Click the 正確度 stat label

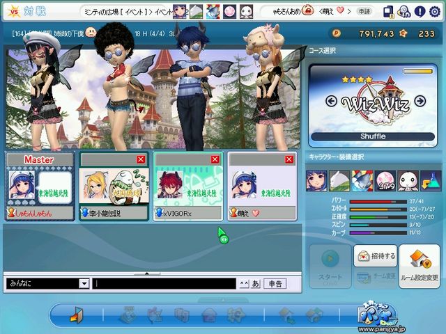click(x=339, y=216)
